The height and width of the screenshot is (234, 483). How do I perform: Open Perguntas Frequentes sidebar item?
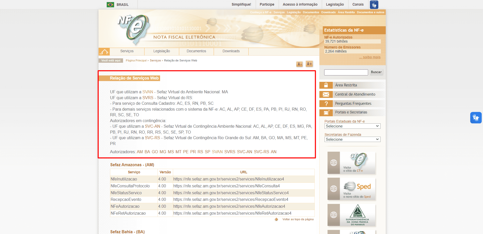[x=353, y=103]
